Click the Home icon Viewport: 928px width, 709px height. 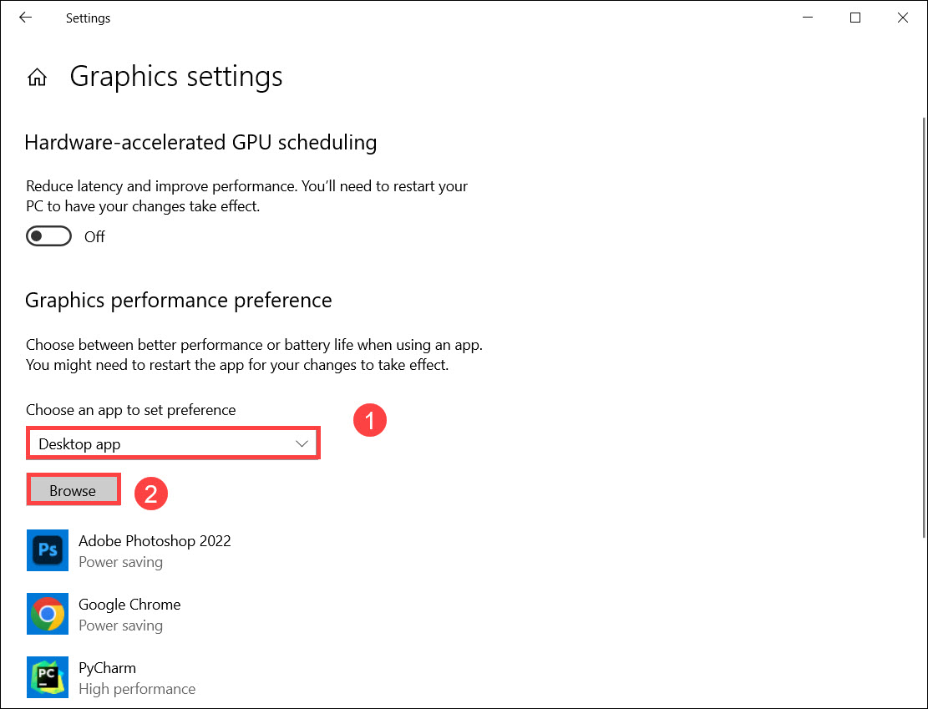point(37,78)
